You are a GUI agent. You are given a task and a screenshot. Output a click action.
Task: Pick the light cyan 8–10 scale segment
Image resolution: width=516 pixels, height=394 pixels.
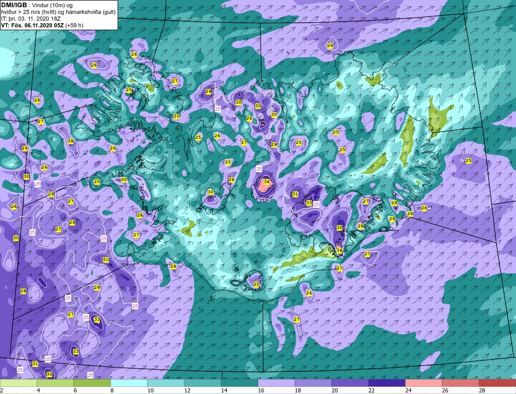click(x=129, y=383)
